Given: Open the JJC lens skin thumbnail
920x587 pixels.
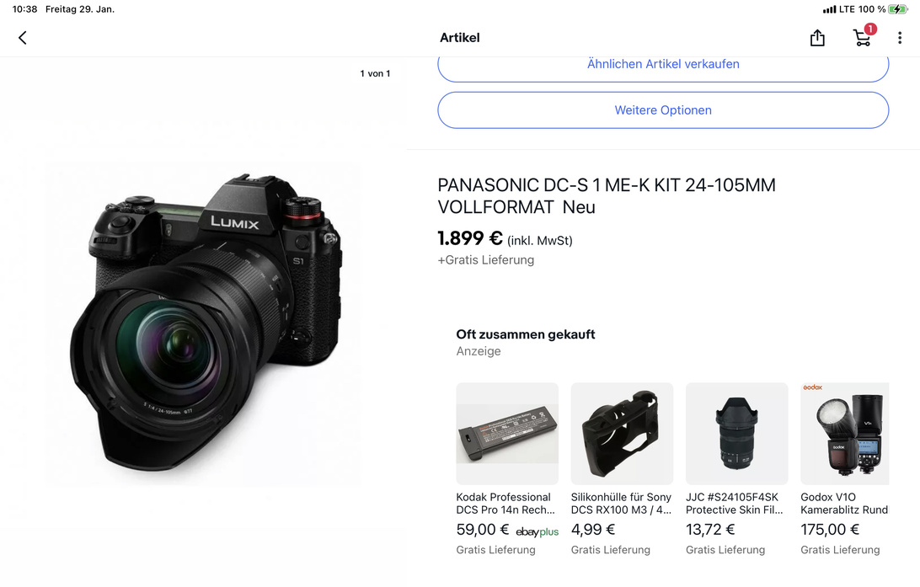Looking at the screenshot, I should 736,434.
